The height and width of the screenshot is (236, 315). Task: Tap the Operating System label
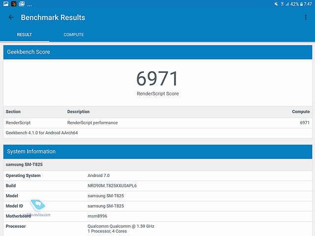pyautogui.click(x=23, y=176)
